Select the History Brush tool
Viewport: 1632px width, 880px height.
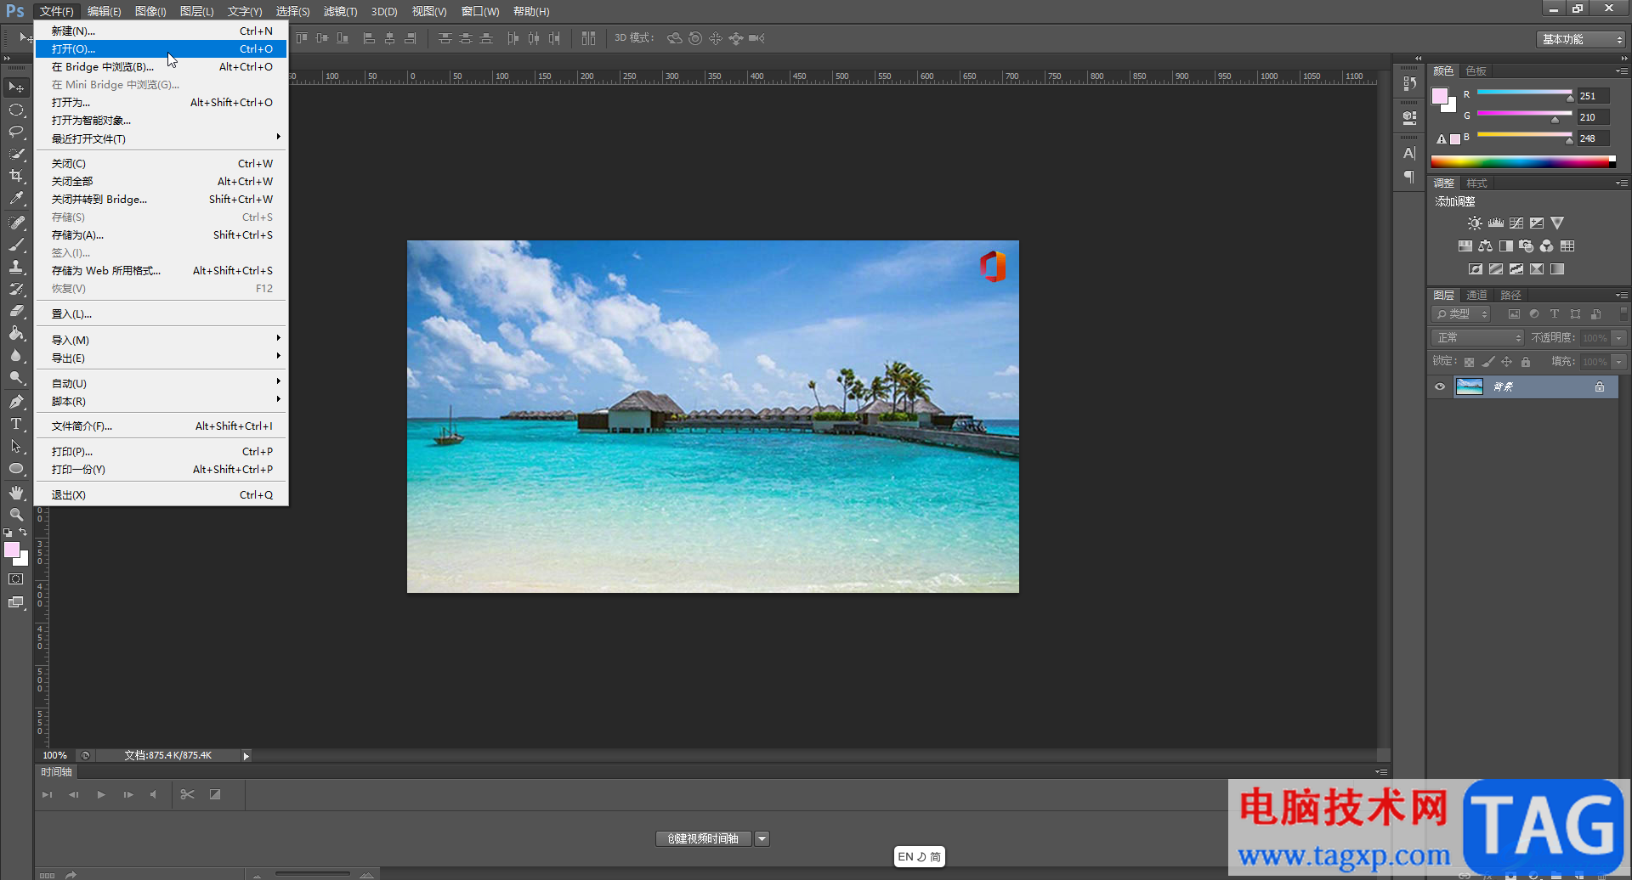16,289
